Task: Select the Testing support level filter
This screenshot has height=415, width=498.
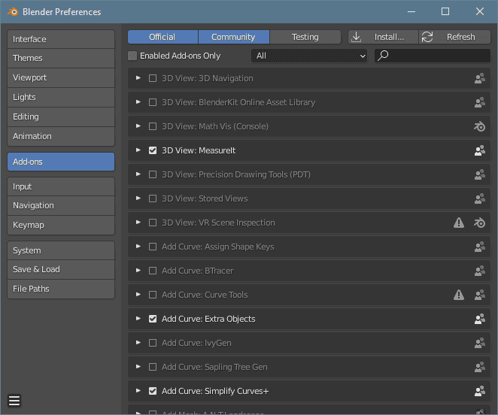Action: [x=305, y=37]
